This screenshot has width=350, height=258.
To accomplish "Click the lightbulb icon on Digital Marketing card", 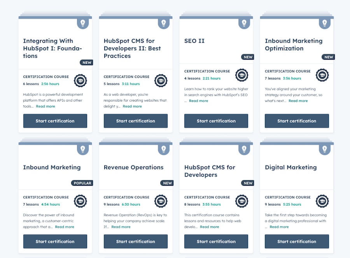I will (x=325, y=149).
